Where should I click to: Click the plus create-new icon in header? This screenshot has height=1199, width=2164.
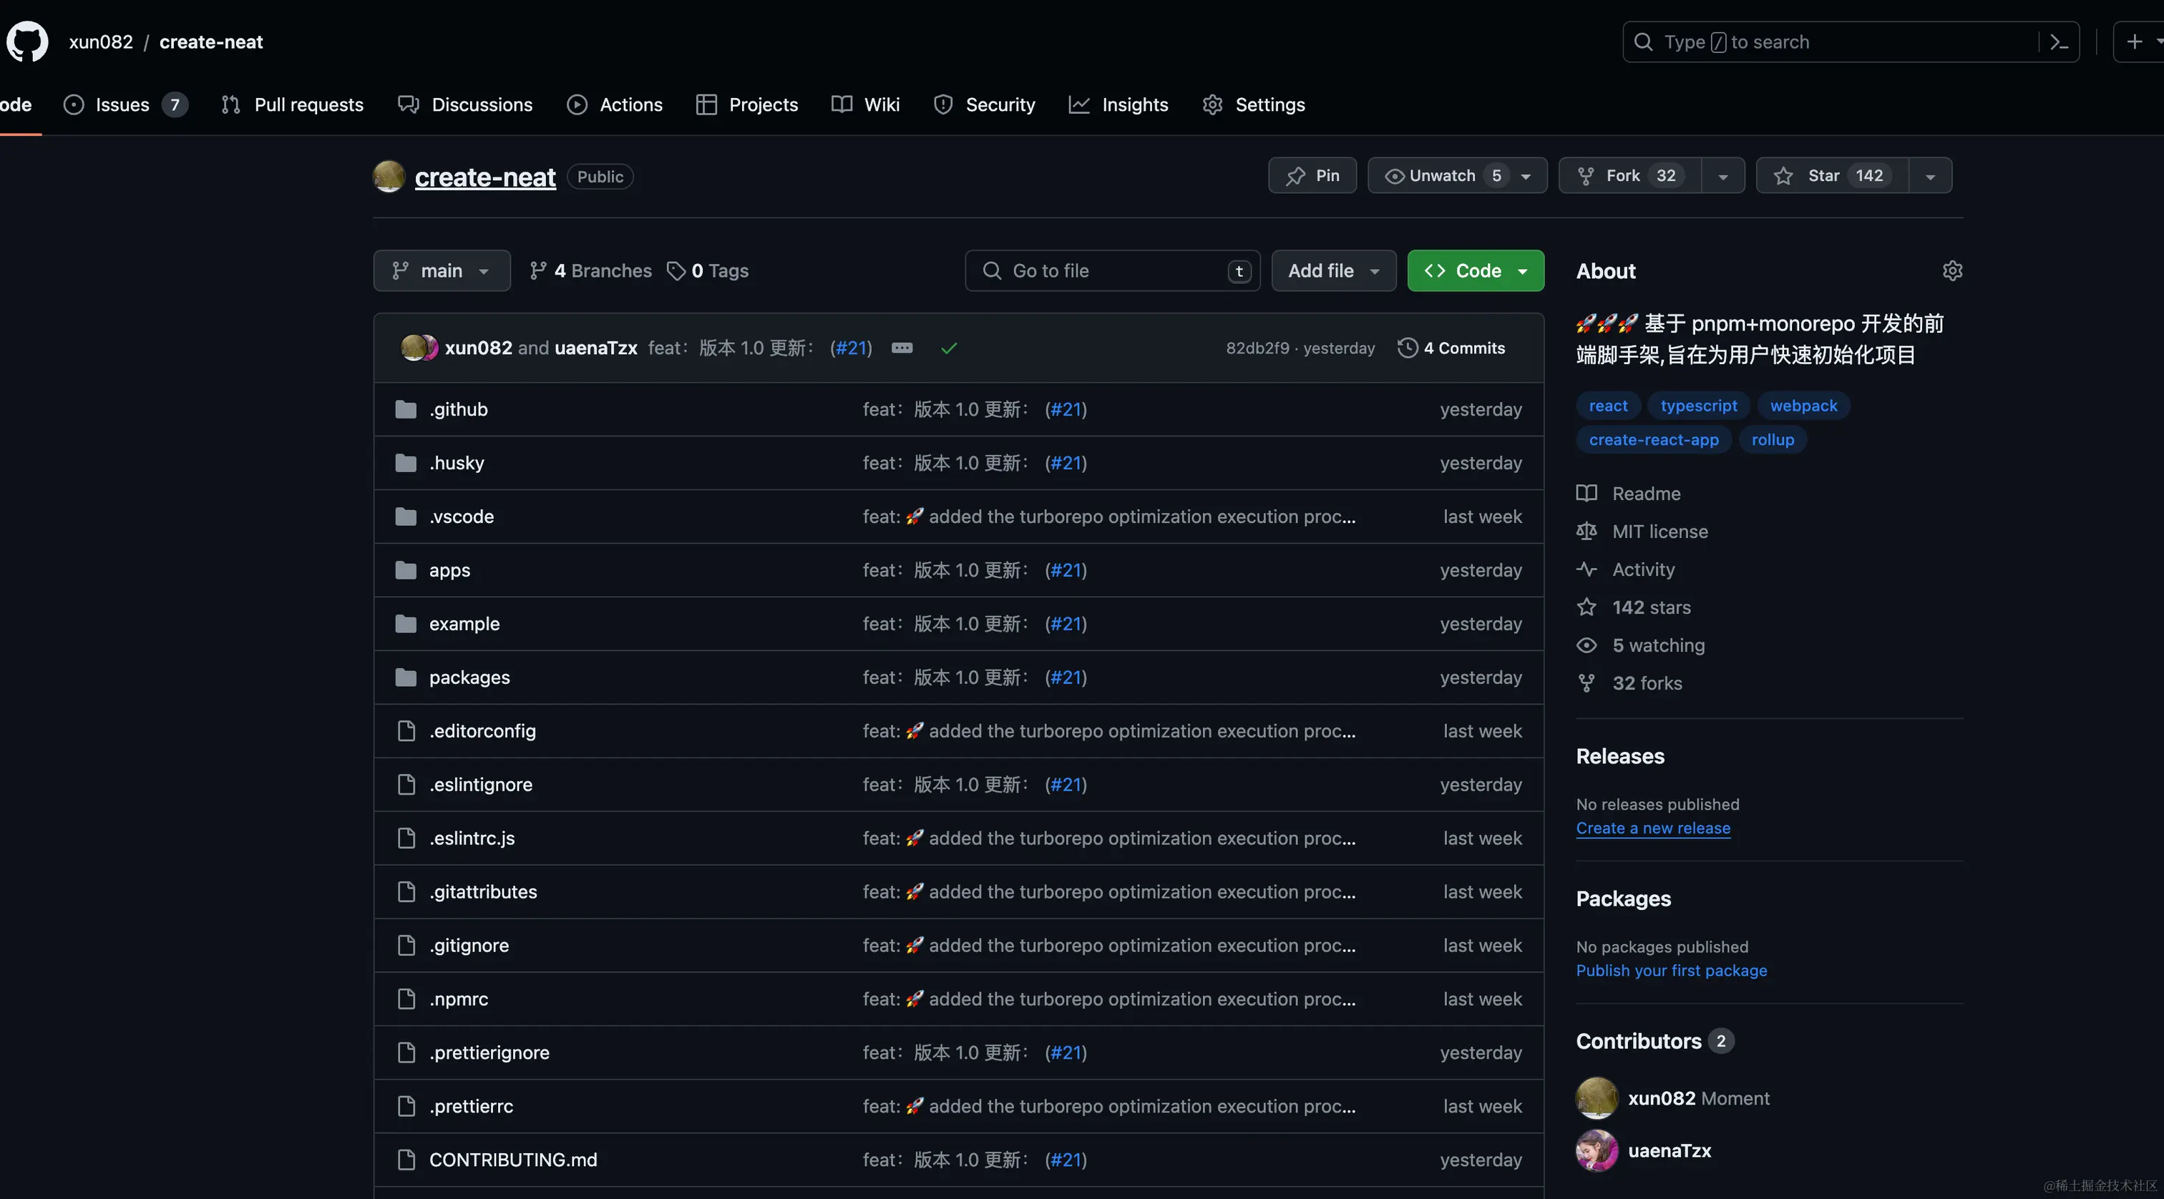[x=2134, y=41]
